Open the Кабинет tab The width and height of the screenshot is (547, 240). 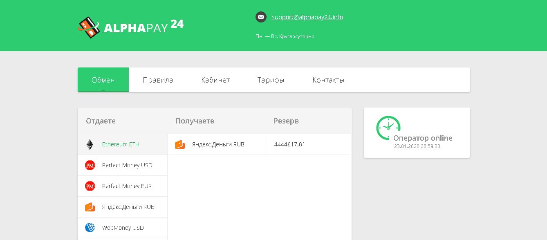(215, 80)
